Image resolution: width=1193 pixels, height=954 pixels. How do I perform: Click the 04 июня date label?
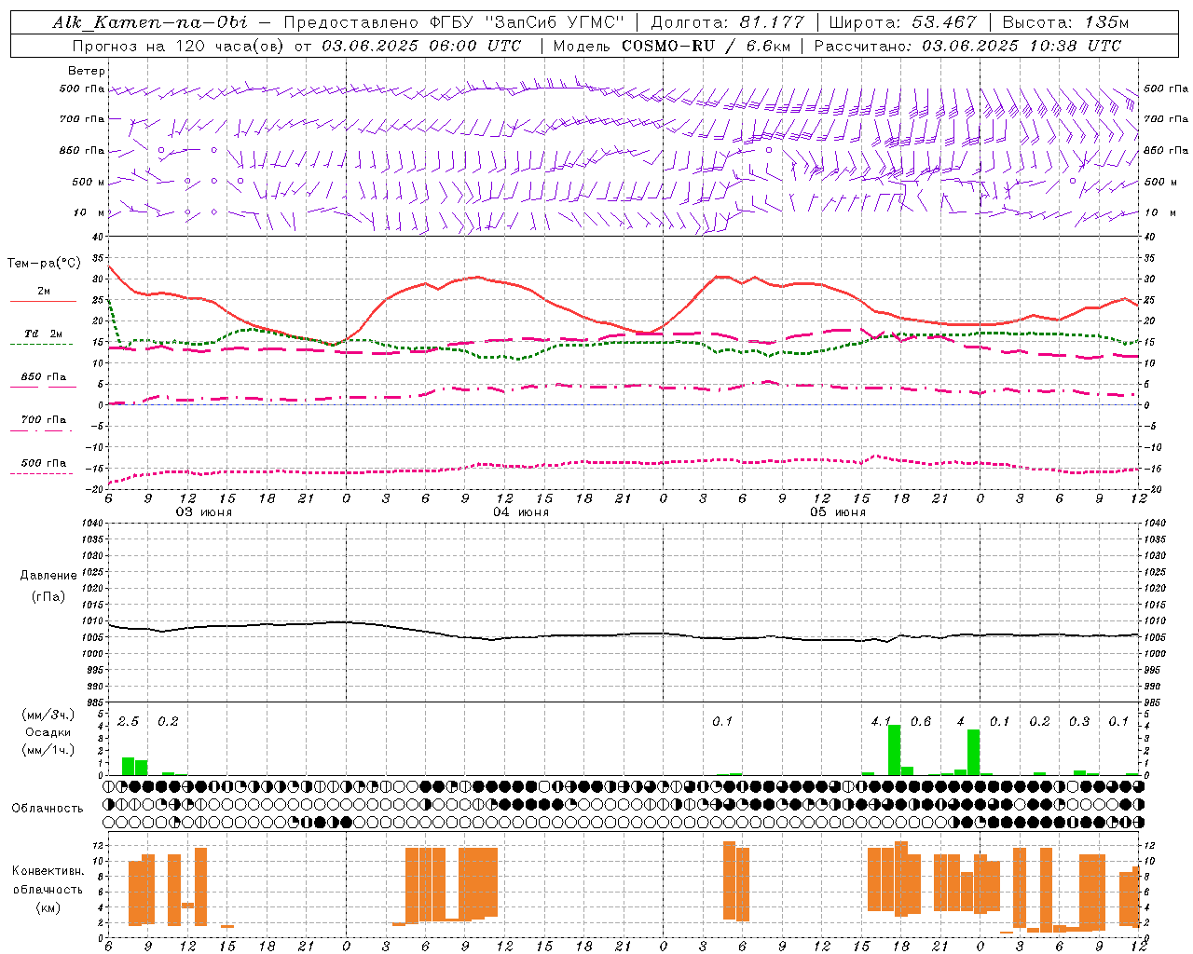(521, 512)
